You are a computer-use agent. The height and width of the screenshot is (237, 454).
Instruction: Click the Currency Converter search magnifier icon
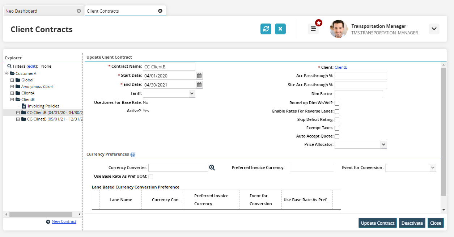tap(212, 168)
